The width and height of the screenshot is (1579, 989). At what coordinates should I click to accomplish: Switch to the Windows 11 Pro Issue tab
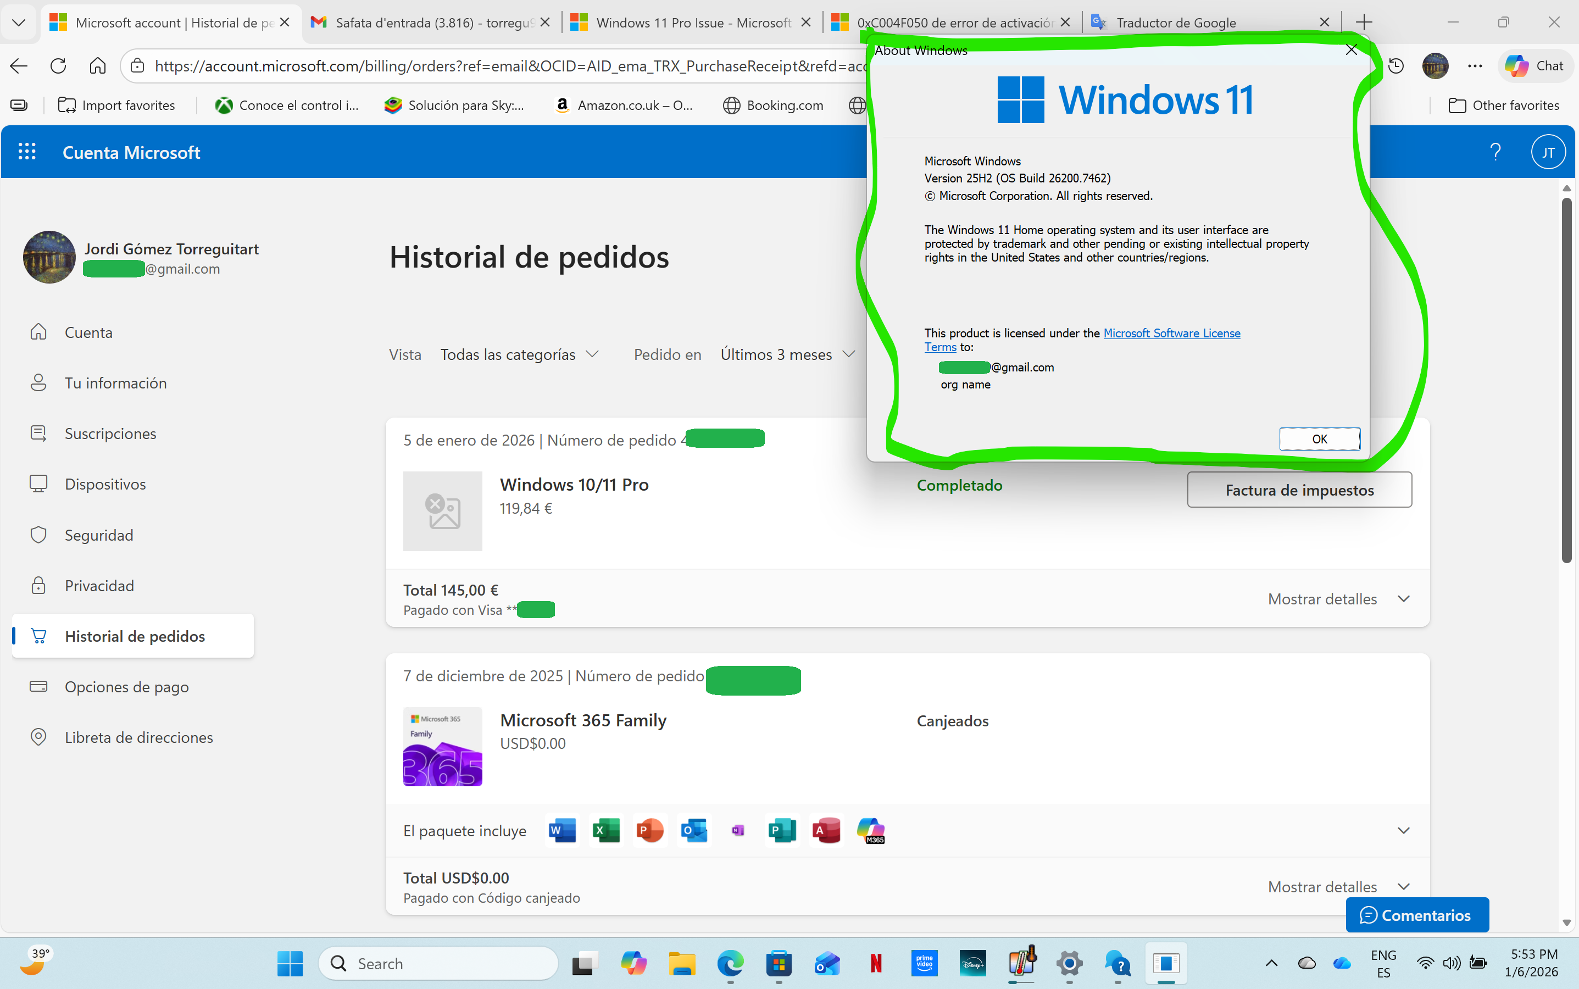point(691,23)
